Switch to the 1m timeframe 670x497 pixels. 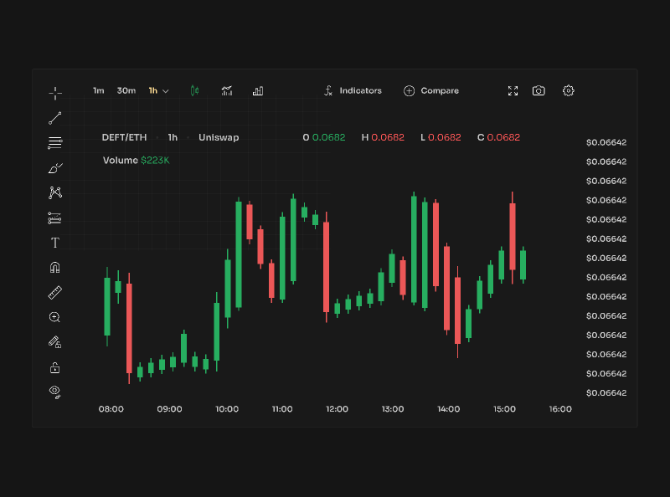coord(98,90)
